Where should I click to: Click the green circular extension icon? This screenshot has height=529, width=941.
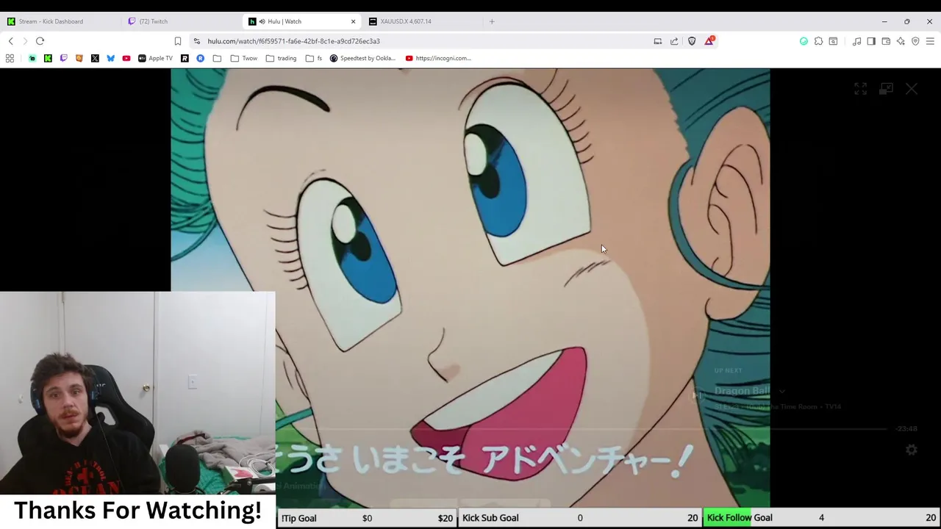pyautogui.click(x=804, y=41)
